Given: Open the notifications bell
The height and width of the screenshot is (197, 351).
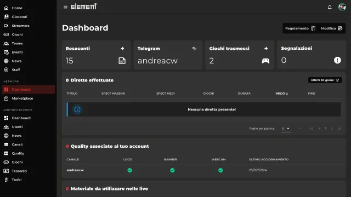Looking at the screenshot, I should [330, 7].
